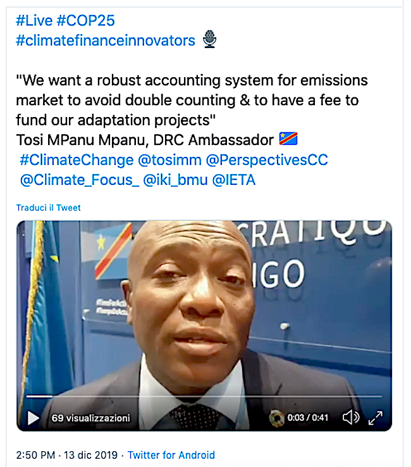Play the tweet video
This screenshot has height=467, width=411.
(x=33, y=418)
